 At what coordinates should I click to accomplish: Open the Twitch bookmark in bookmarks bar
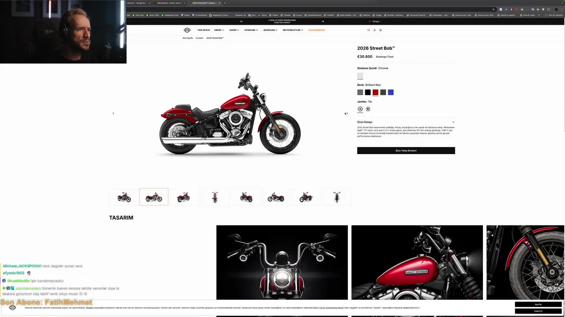pyautogui.click(x=185, y=15)
